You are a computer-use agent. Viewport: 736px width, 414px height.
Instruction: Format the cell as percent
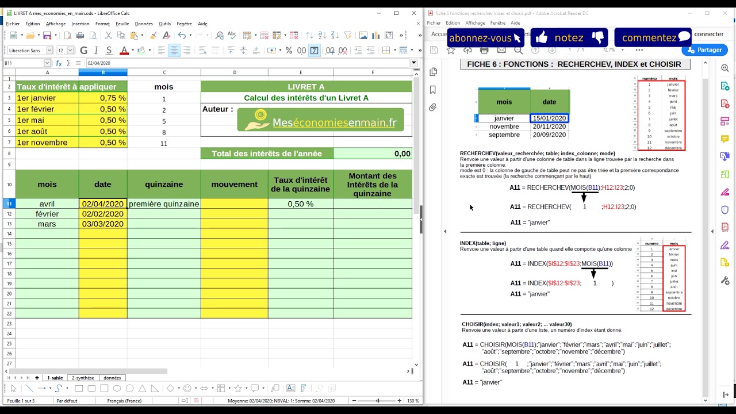(289, 51)
